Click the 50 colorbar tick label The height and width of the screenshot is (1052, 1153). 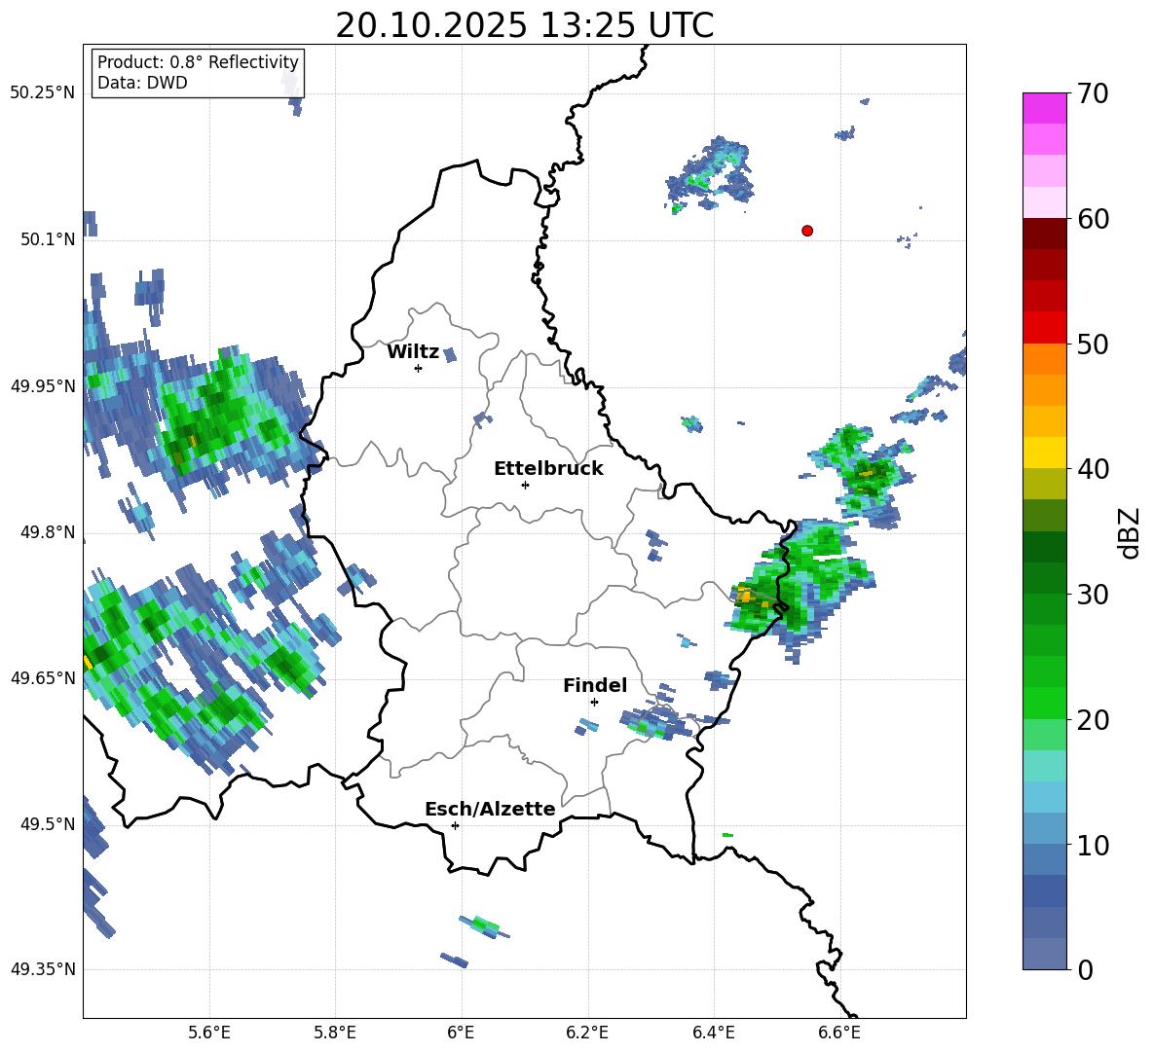point(1093,344)
